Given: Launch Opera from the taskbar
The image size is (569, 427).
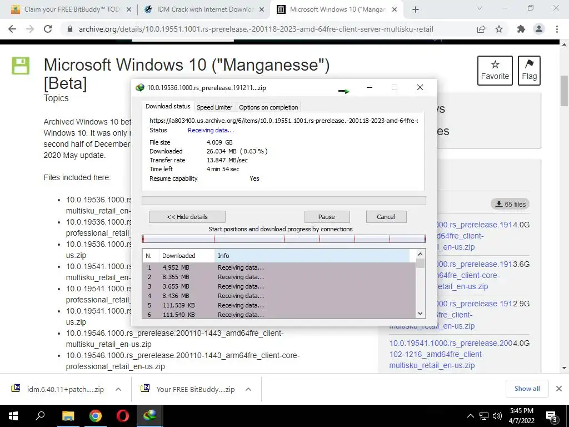Looking at the screenshot, I should [x=123, y=416].
